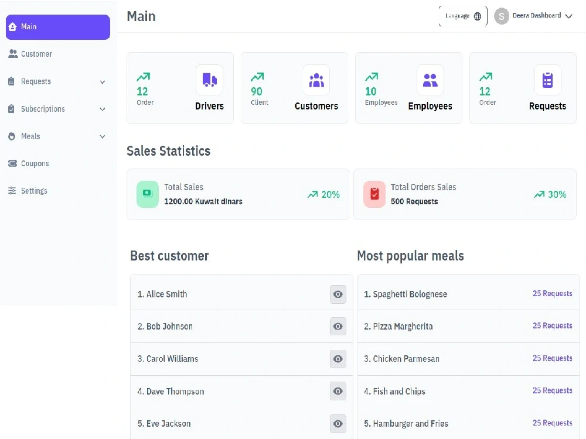Click the Employees icon

pos(430,80)
